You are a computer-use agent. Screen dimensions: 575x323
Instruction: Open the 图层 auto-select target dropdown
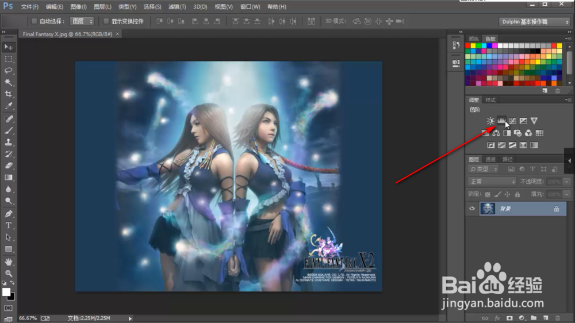[82, 21]
